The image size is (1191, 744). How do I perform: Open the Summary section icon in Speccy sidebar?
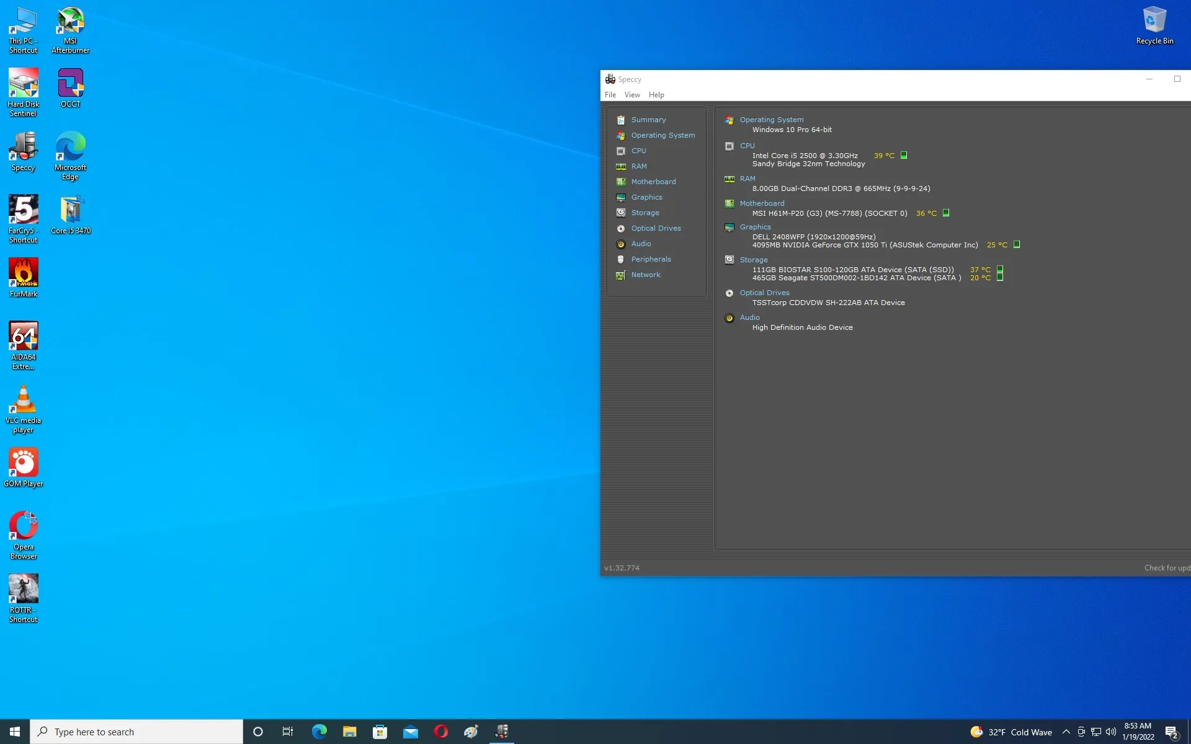[x=620, y=120]
